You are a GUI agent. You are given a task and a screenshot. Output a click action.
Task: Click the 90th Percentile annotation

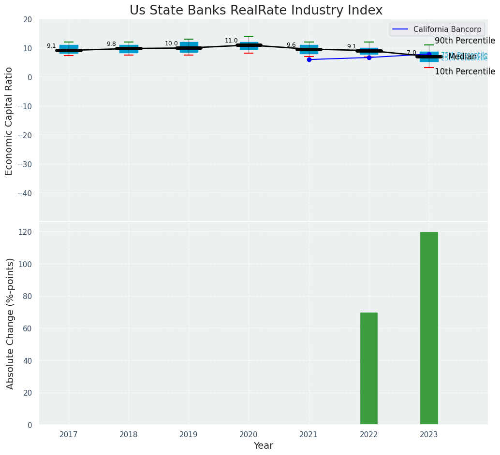pos(465,41)
